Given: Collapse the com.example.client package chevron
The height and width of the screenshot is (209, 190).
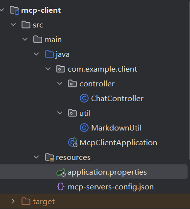Looking at the screenshot, I should (48, 69).
